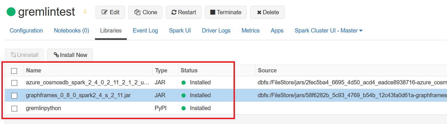
Task: Click the green cluster running status circle
Action: [x=11, y=12]
